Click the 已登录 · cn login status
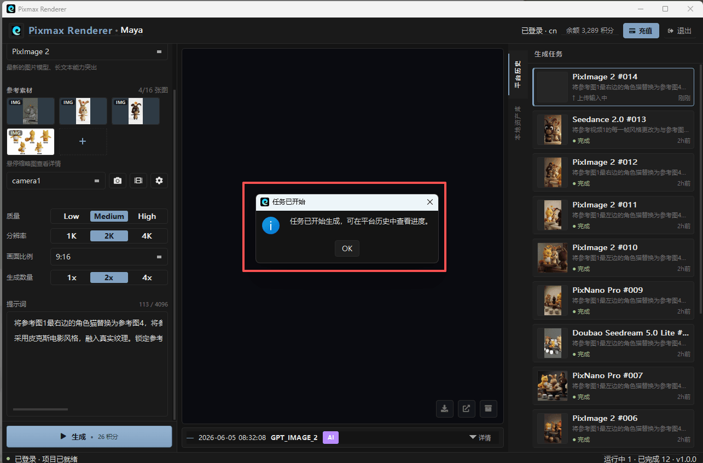Image resolution: width=703 pixels, height=463 pixels. point(539,31)
